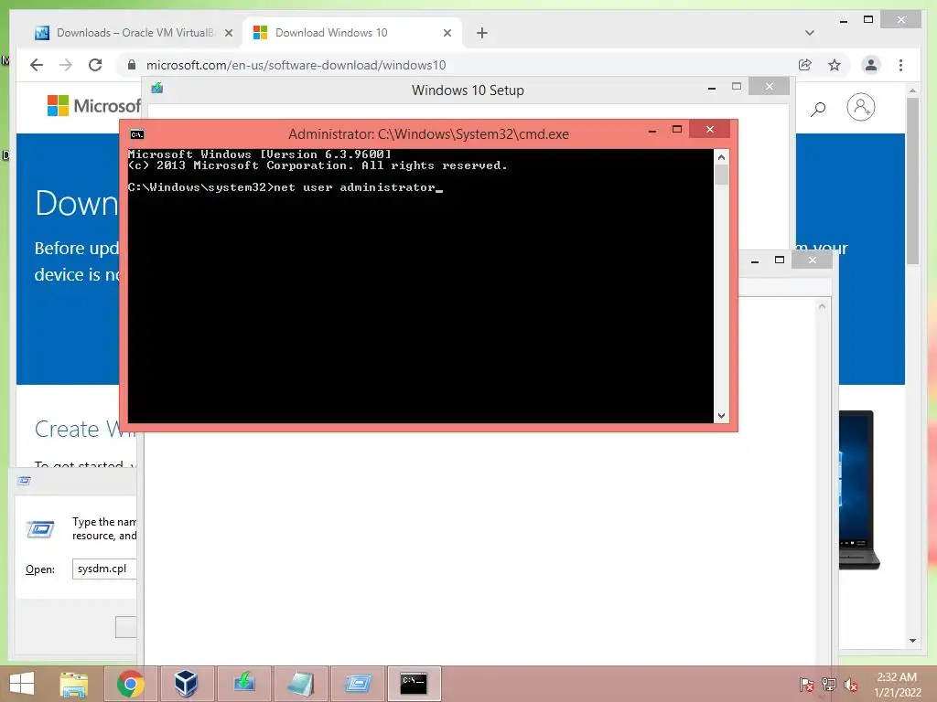
Task: Click the muted volume tray icon
Action: tap(850, 685)
